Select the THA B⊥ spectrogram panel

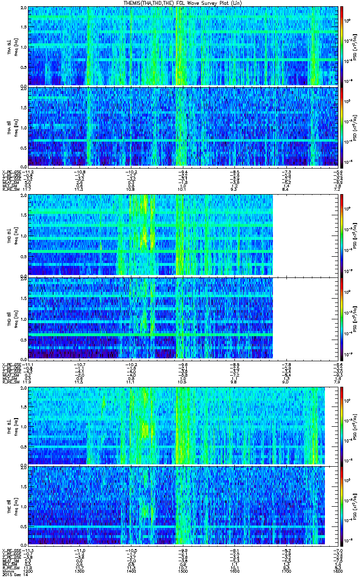182,46
